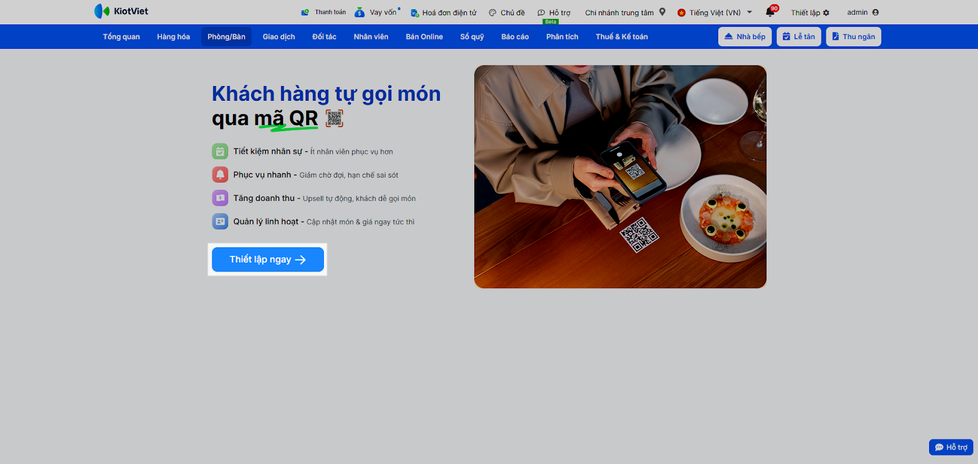This screenshot has width=978, height=464.
Task: Open Hoá đơn điện tử invoice icon
Action: (414, 13)
